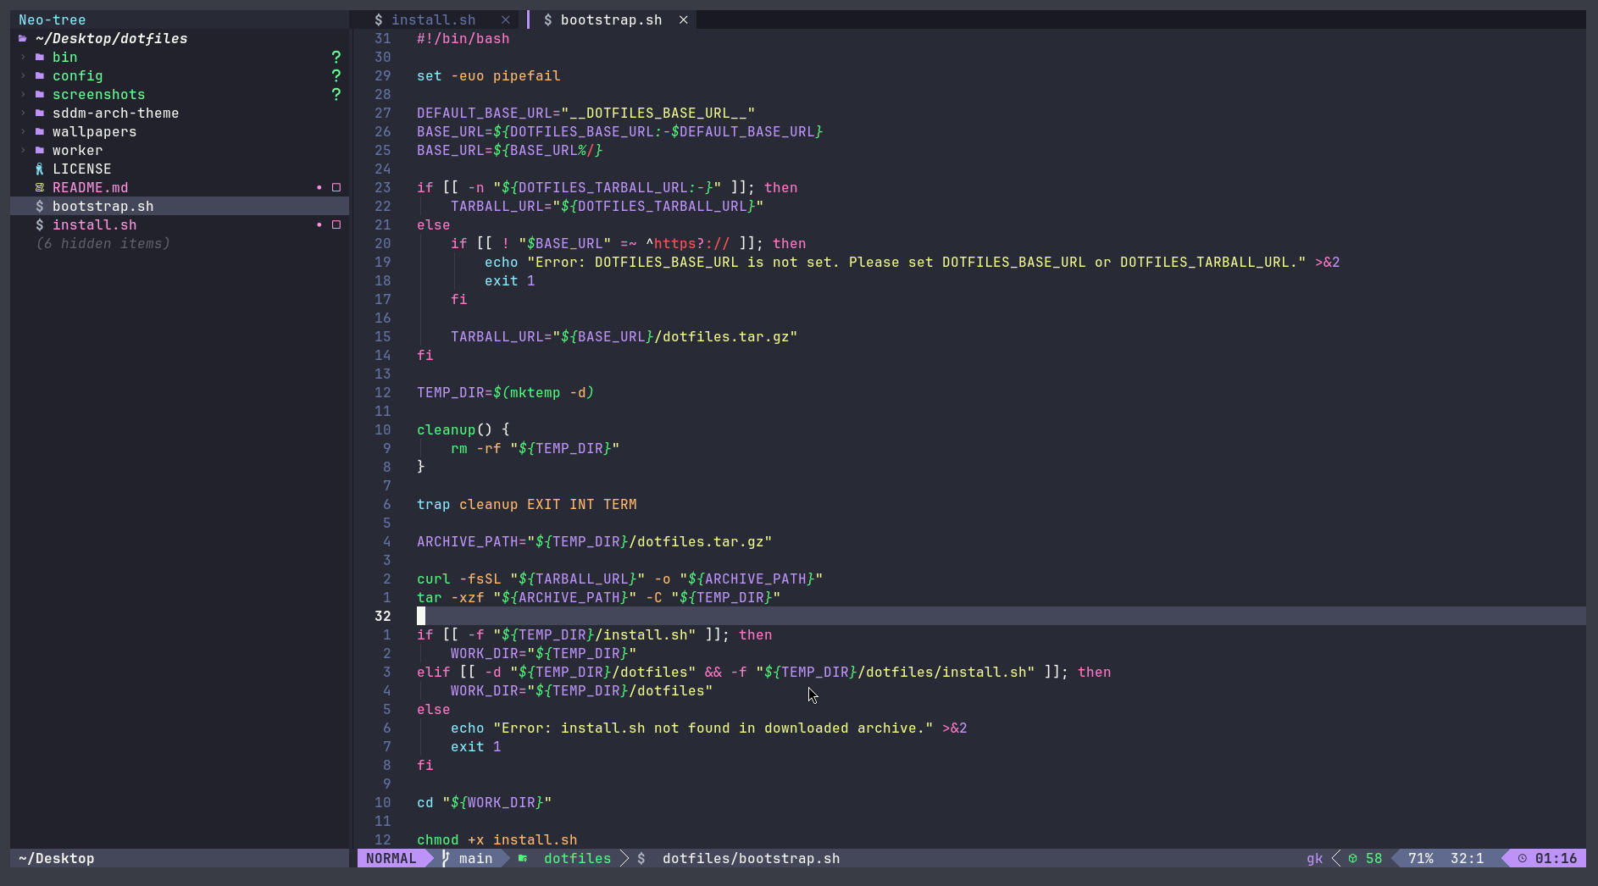
Task: Click the clock icon in statusline
Action: coord(1523,859)
